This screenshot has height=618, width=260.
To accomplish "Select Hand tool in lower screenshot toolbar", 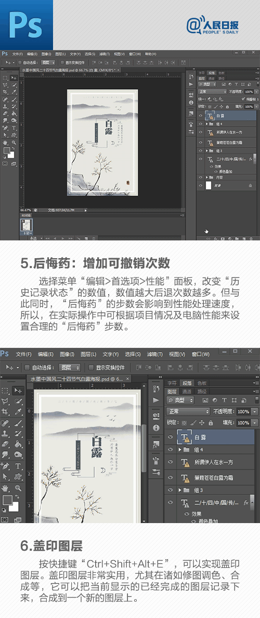I will point(6,488).
